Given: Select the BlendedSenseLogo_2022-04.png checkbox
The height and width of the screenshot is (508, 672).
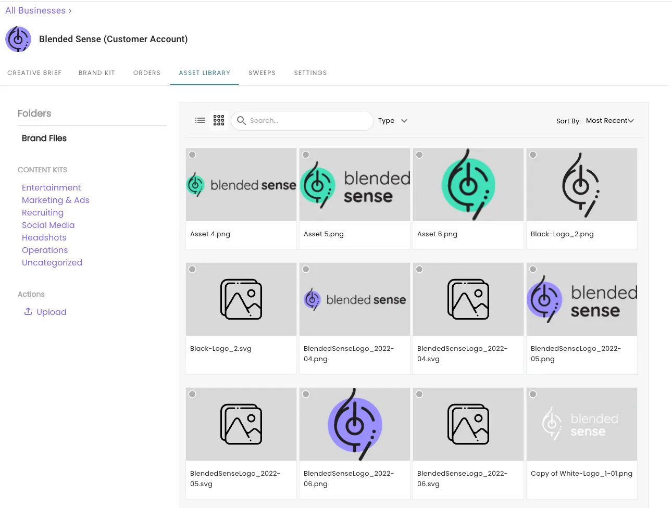Looking at the screenshot, I should pyautogui.click(x=306, y=269).
